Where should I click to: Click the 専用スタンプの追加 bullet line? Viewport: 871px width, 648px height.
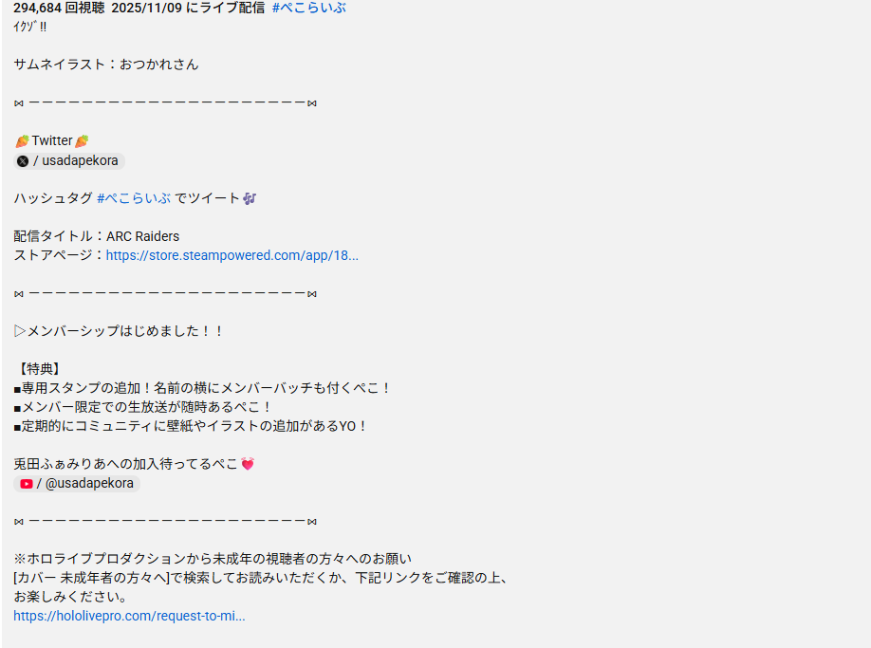[202, 388]
